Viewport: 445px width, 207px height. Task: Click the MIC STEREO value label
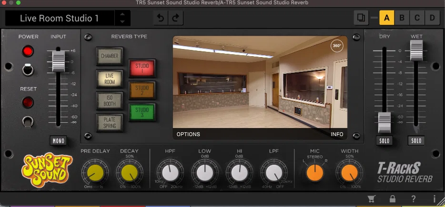[x=315, y=157]
